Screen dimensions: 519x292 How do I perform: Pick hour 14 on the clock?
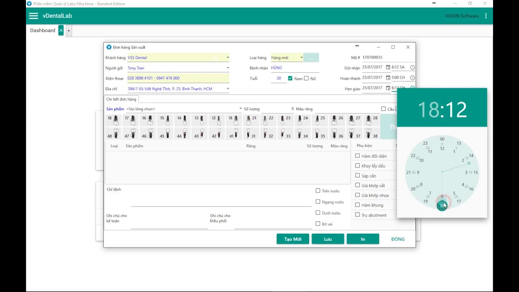coord(471,156)
